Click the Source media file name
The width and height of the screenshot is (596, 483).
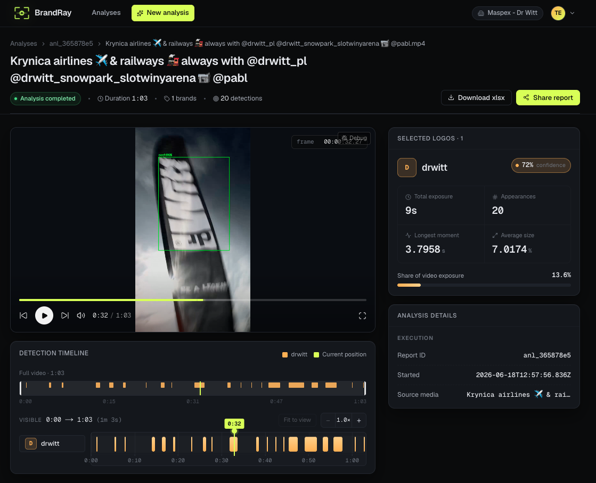pyautogui.click(x=518, y=395)
